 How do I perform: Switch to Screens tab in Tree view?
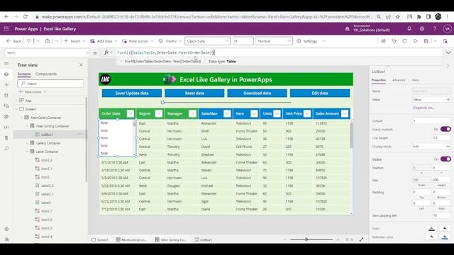point(24,74)
